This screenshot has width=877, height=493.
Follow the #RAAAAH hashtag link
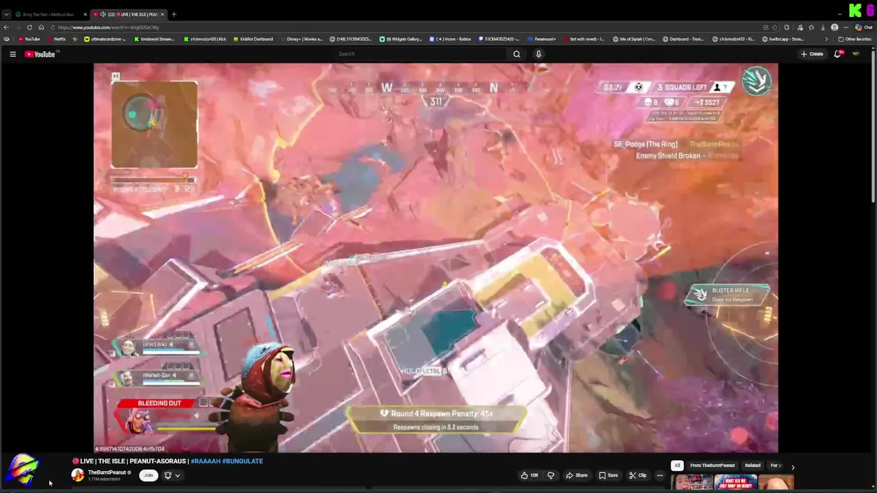(x=206, y=462)
